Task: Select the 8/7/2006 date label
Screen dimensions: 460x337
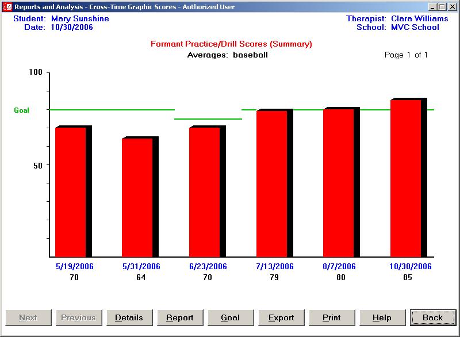Action: (339, 266)
